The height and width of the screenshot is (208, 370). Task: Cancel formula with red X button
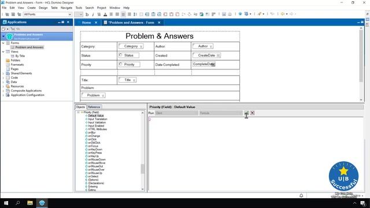point(252,113)
